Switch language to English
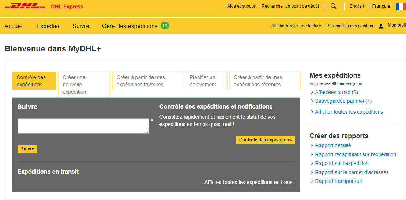 (357, 6)
